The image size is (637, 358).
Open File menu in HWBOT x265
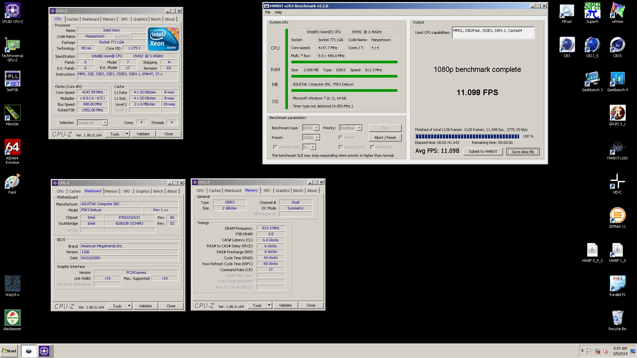point(268,12)
